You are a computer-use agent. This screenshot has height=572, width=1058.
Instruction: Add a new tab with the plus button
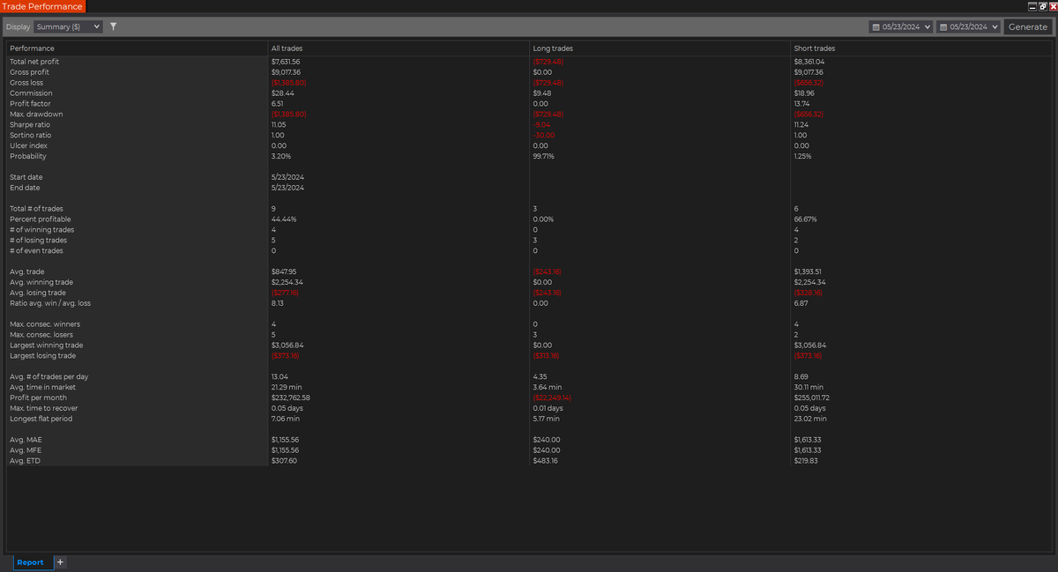coord(61,562)
